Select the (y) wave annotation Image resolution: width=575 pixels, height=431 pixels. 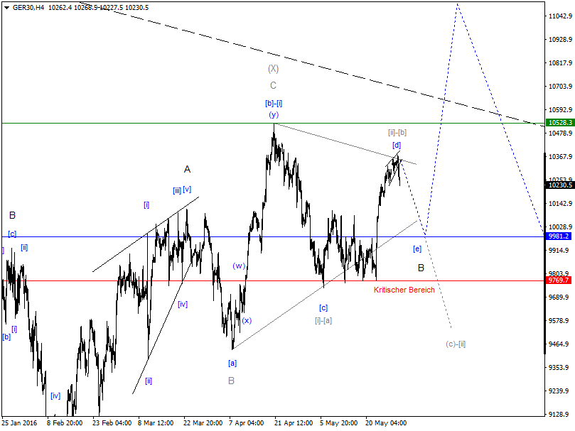(x=273, y=113)
